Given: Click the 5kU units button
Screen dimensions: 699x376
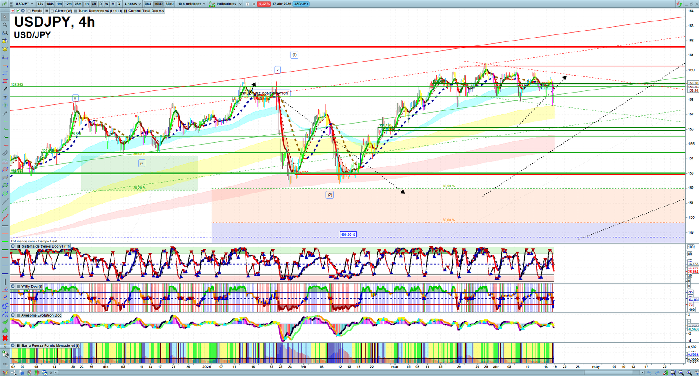Looking at the screenshot, I should [148, 4].
